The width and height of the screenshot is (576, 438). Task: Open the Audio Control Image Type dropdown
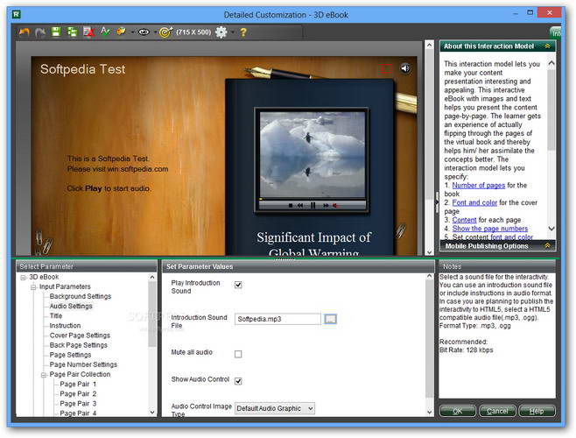point(274,408)
